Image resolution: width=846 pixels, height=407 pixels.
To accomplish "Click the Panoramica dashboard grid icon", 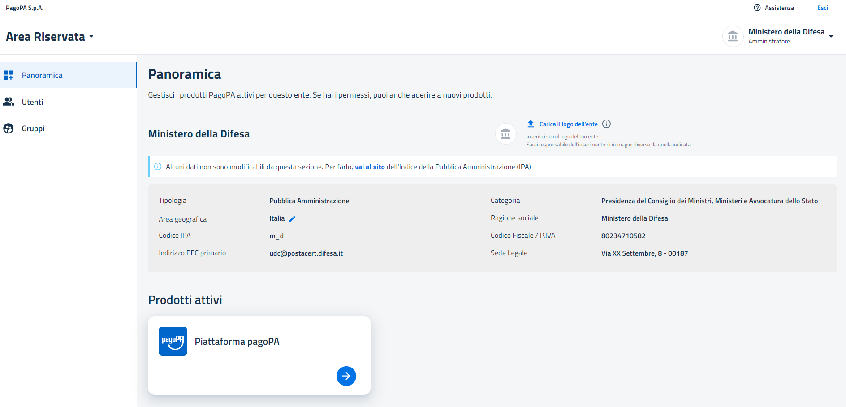I will tap(9, 75).
